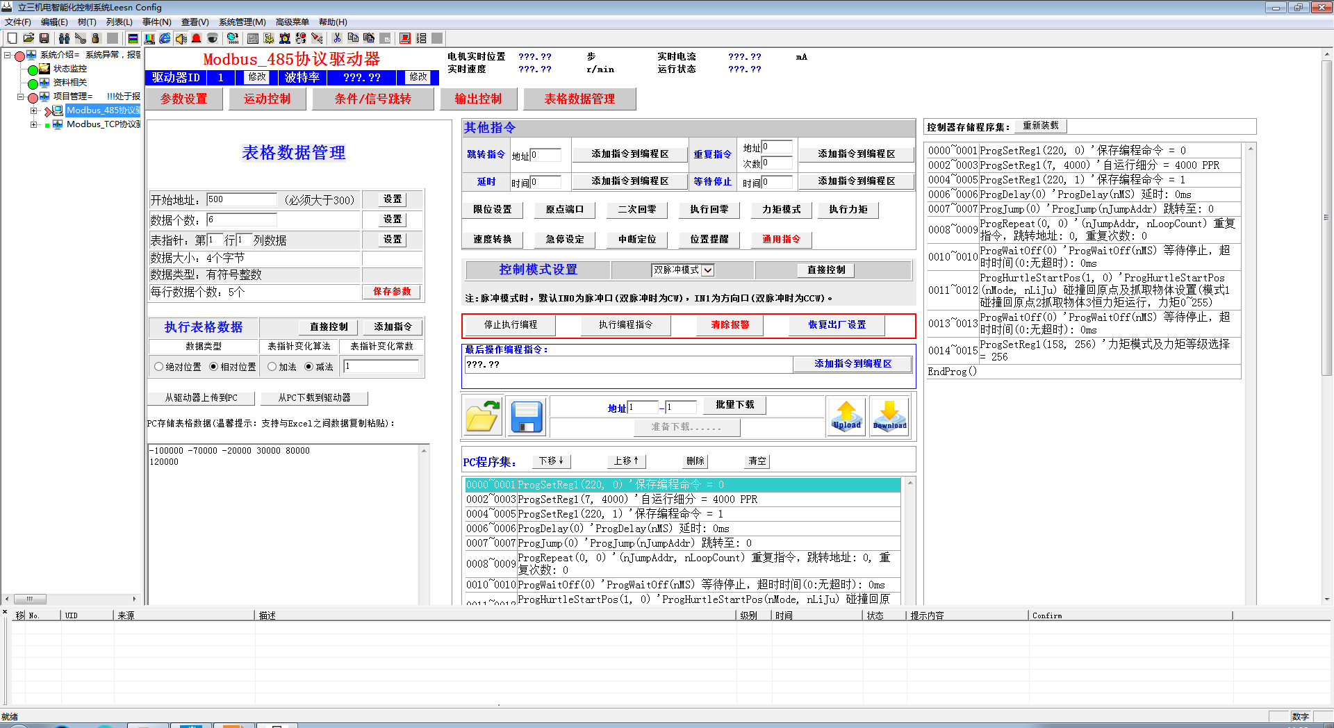
Task: Select 加法 radio button
Action: 272,367
